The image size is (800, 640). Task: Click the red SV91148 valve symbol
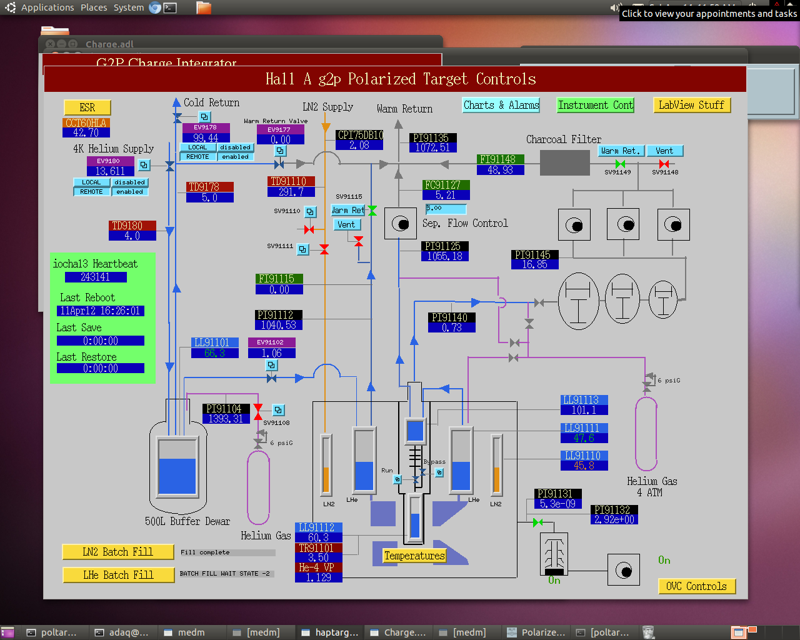pyautogui.click(x=664, y=164)
